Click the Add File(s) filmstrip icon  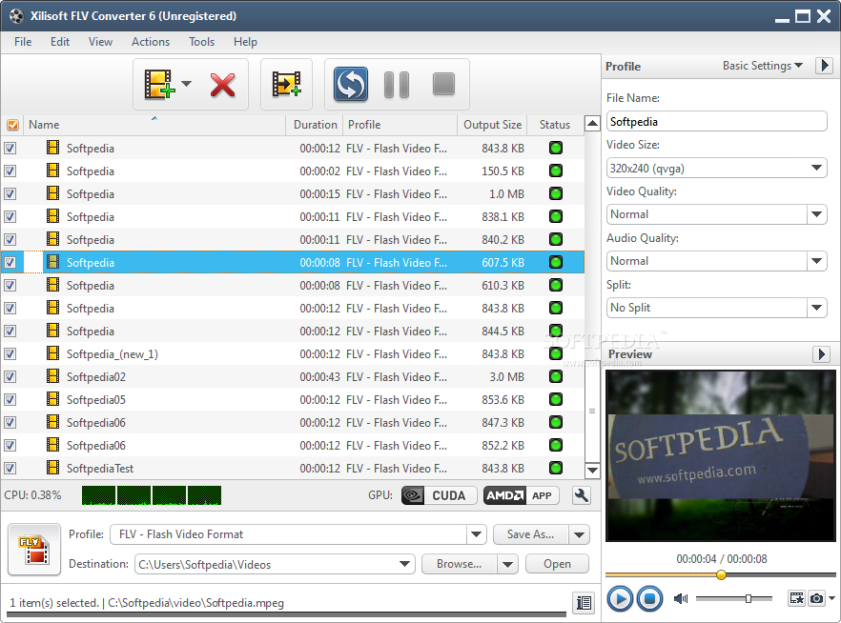point(159,85)
